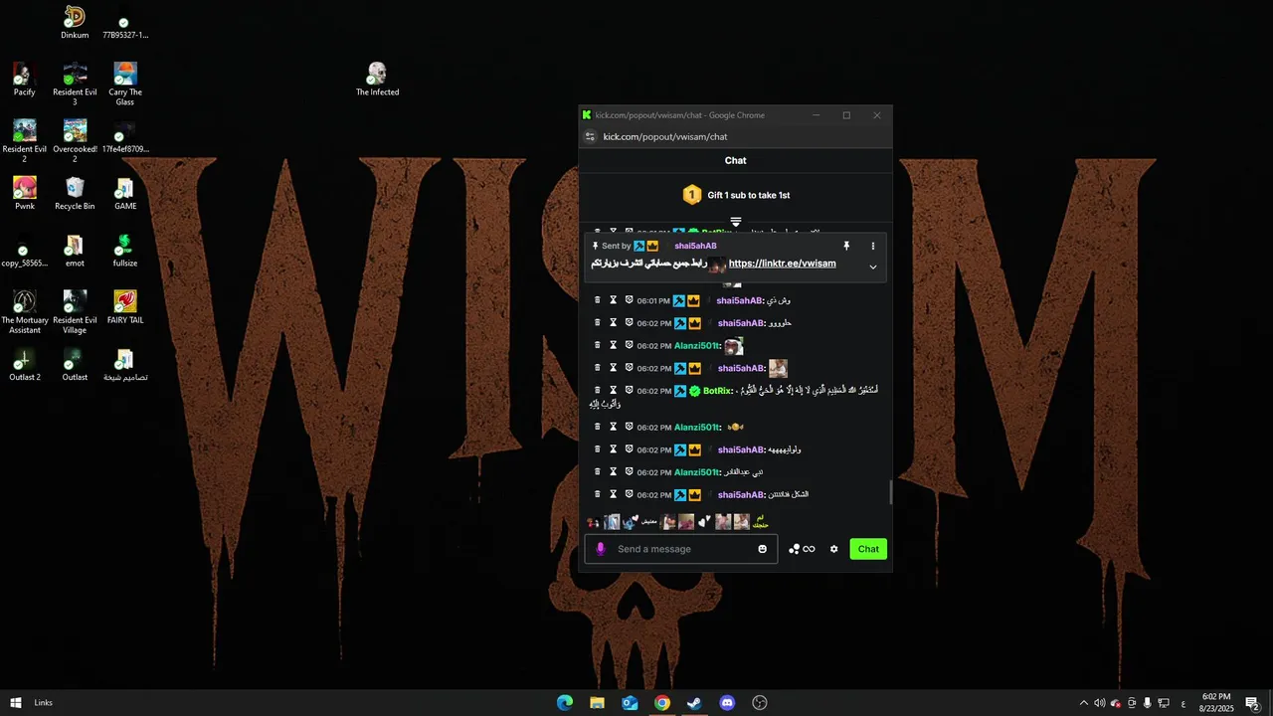1273x716 pixels.
Task: Select FAIRY TAIL desktop shortcut
Action: pyautogui.click(x=124, y=308)
